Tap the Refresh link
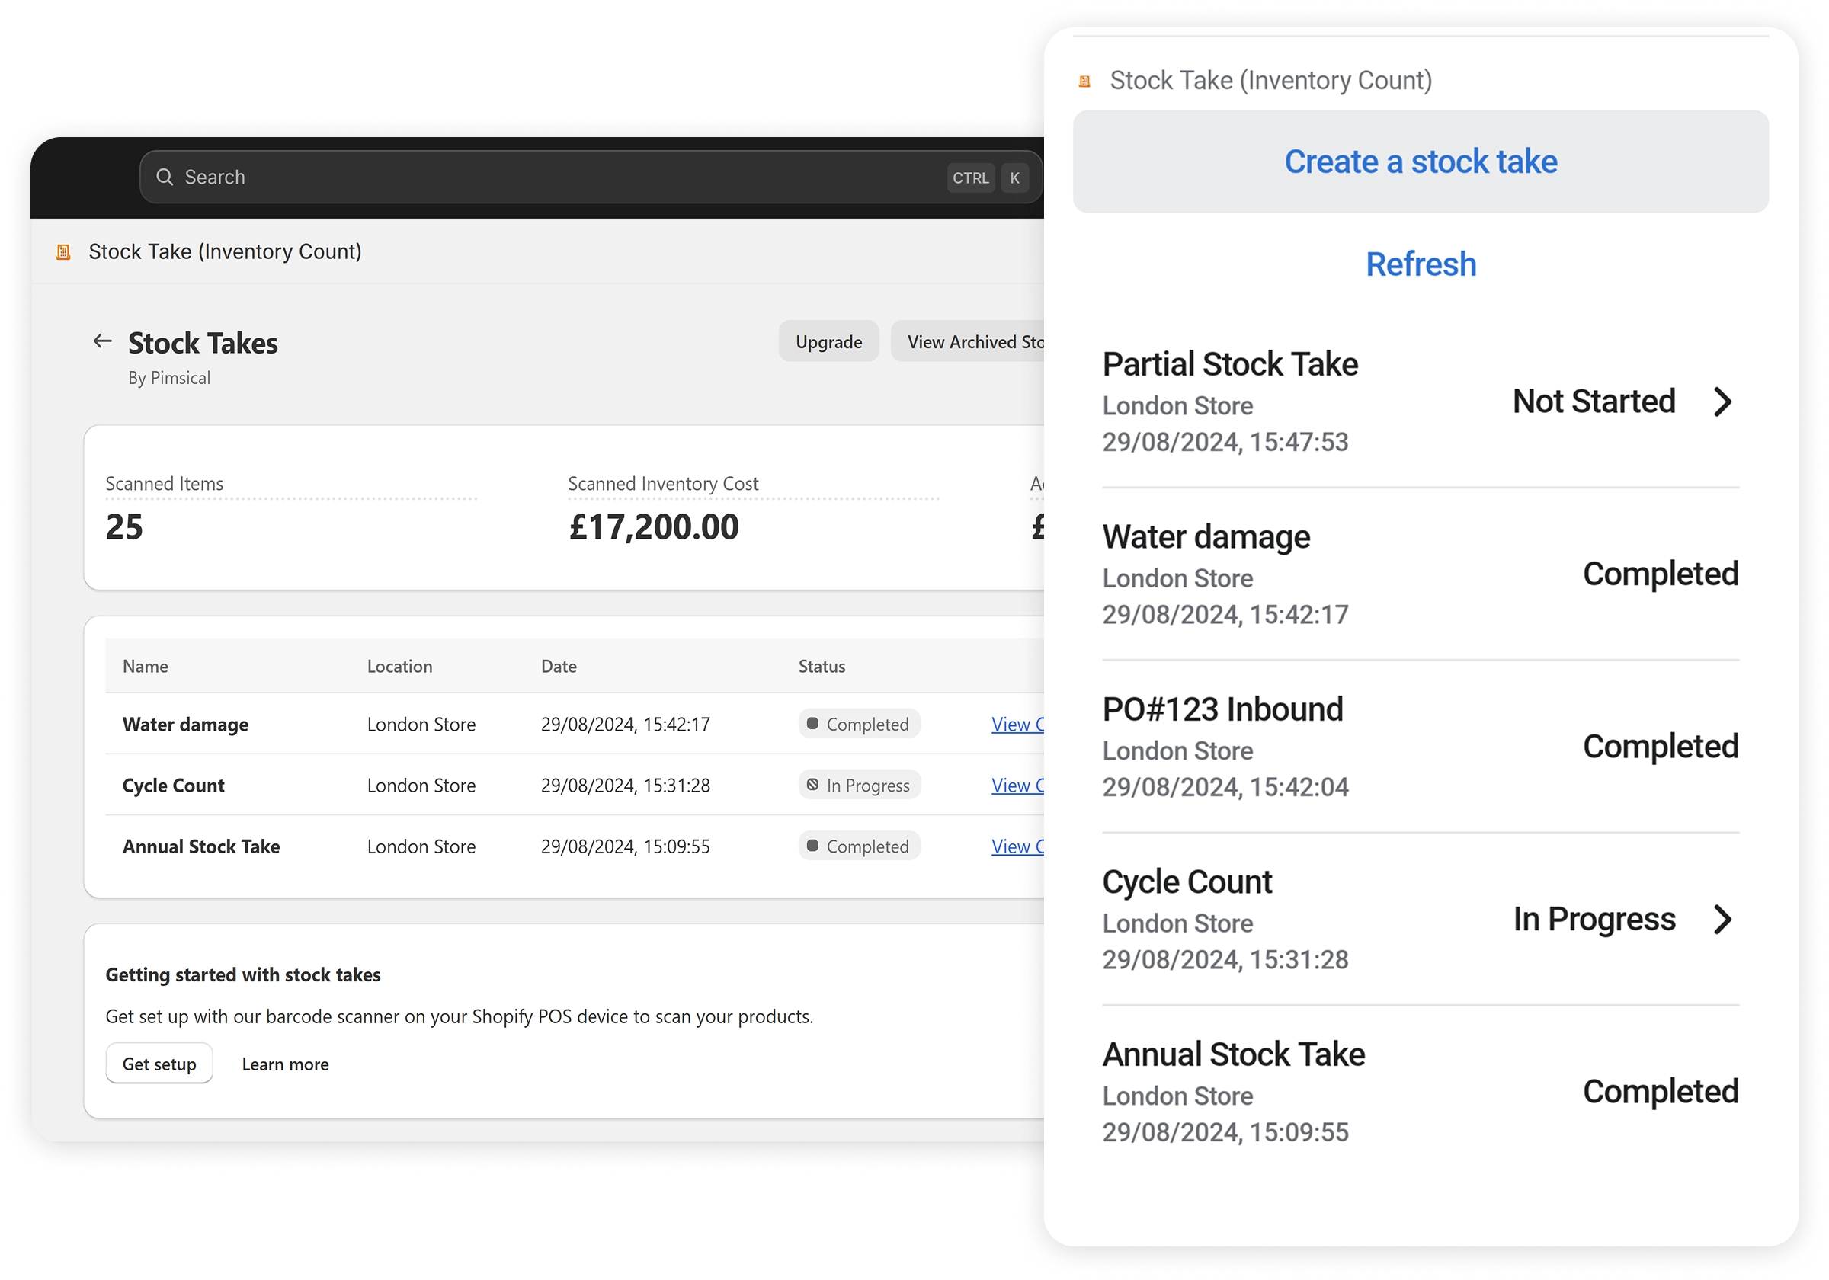The image size is (1829, 1280). pos(1421,264)
